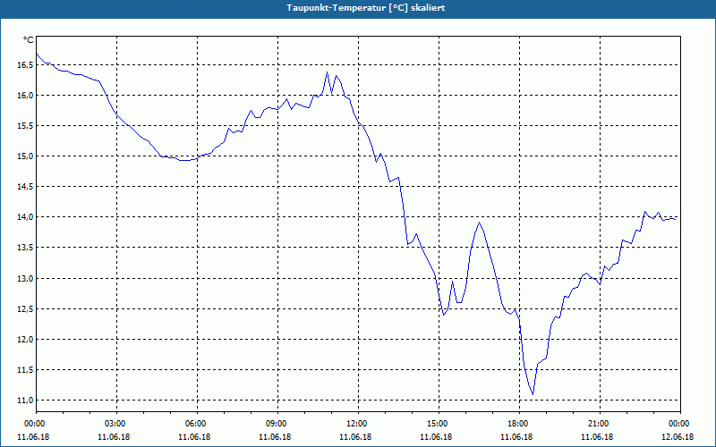This screenshot has width=716, height=447.
Task: Click the date "11.06.18" under 12:00
Action: coord(355,437)
